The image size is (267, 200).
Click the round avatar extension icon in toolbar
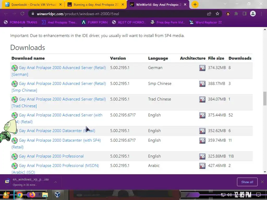228,14
